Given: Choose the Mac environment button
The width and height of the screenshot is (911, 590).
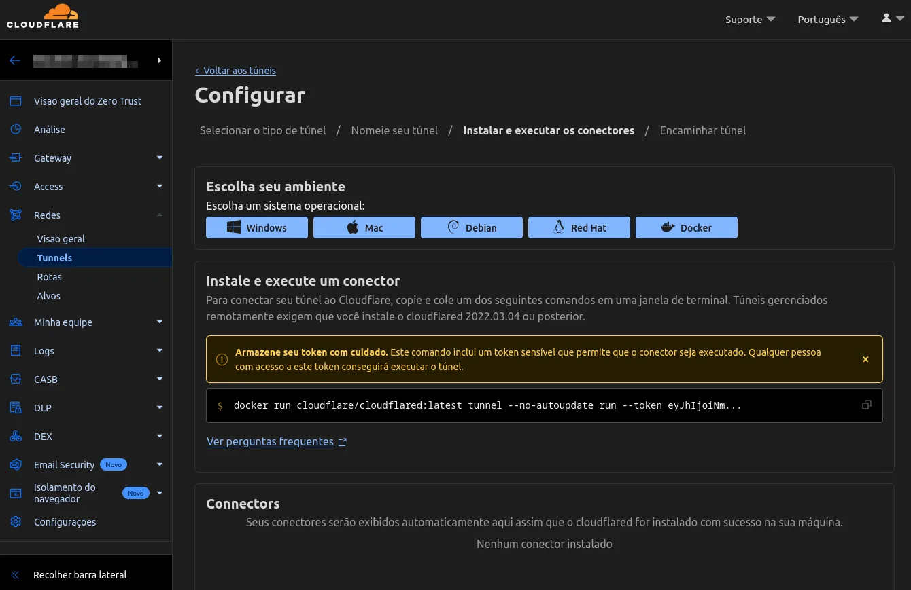Looking at the screenshot, I should coord(364,227).
